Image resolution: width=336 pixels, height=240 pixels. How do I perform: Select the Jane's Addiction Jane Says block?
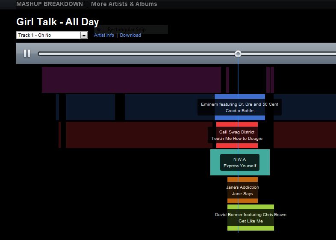pos(242,190)
